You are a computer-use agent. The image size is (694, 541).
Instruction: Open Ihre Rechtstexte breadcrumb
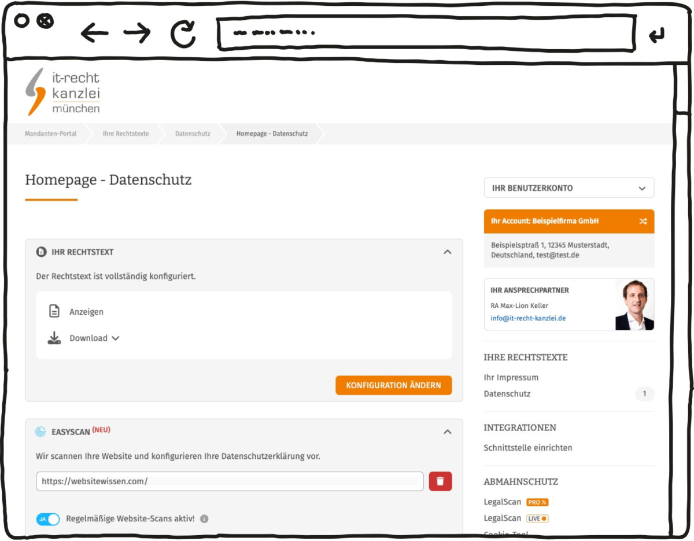click(x=125, y=134)
